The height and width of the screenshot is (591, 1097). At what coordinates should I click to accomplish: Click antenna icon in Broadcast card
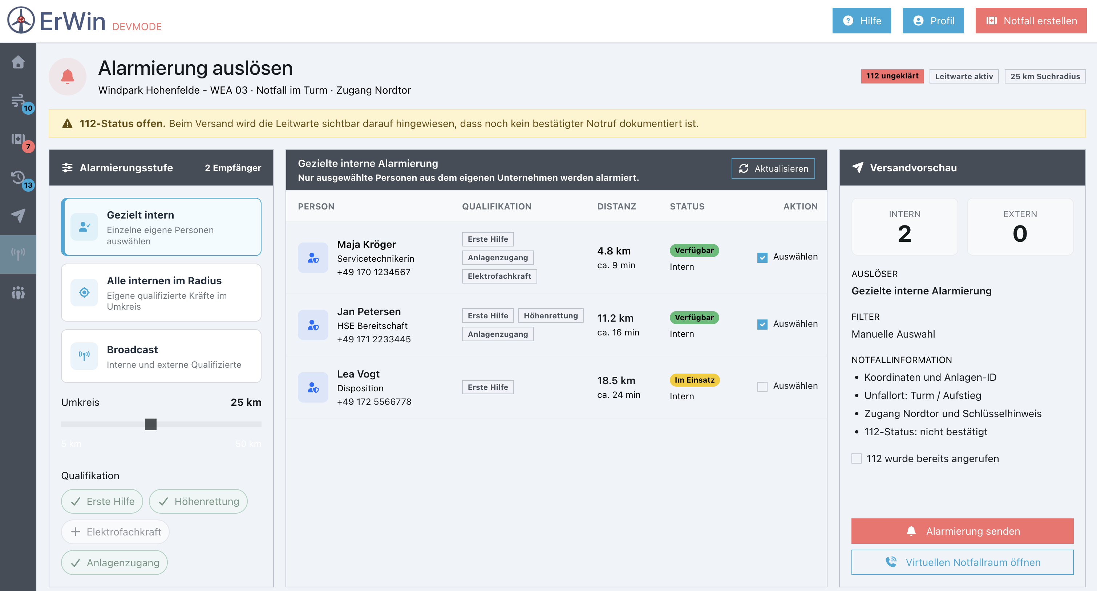click(84, 356)
